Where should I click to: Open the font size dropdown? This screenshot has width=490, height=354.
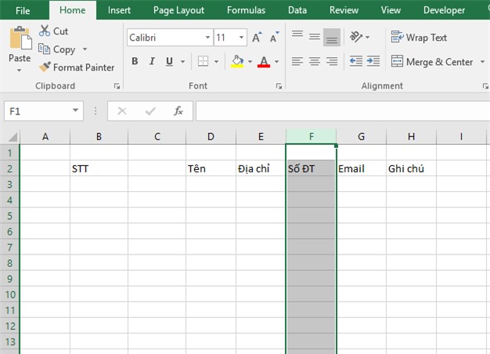pos(242,38)
